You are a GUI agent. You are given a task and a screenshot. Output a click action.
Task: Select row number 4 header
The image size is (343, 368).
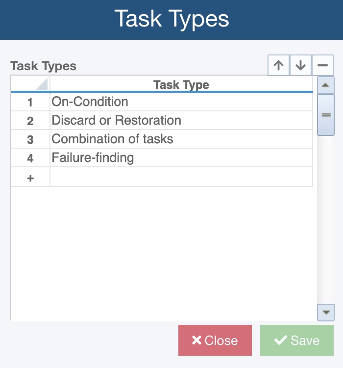(30, 158)
